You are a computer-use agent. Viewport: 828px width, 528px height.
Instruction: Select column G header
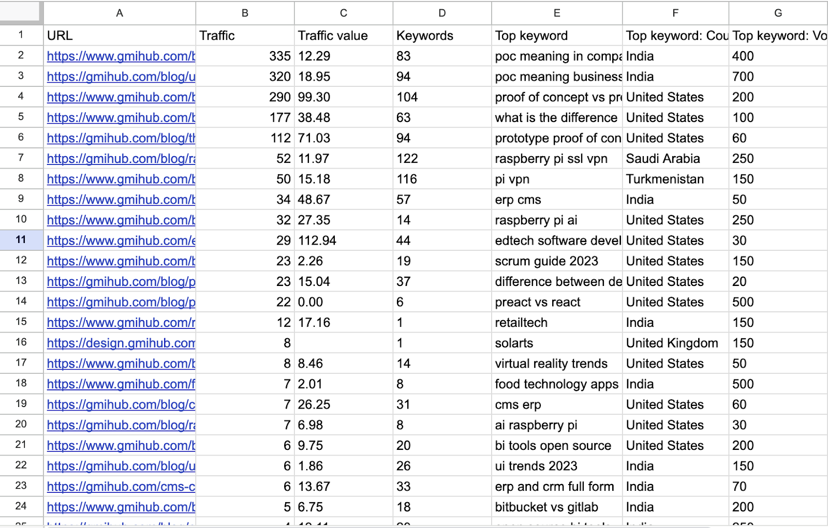click(x=778, y=13)
